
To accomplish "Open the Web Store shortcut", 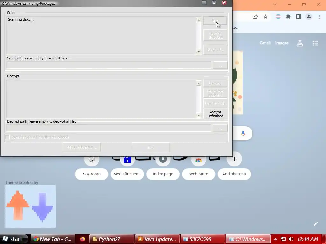I will (x=199, y=174).
